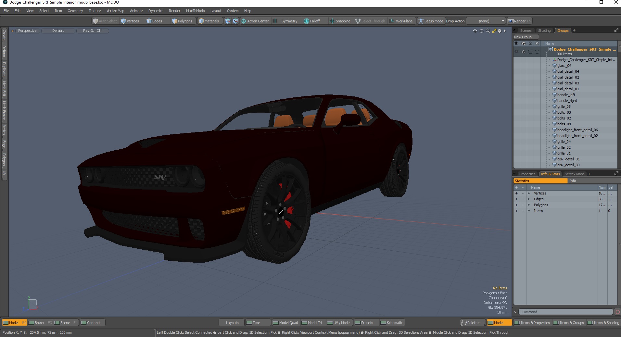Click the wireframe cube column header in Groups
The image size is (621, 337).
(x=530, y=44)
